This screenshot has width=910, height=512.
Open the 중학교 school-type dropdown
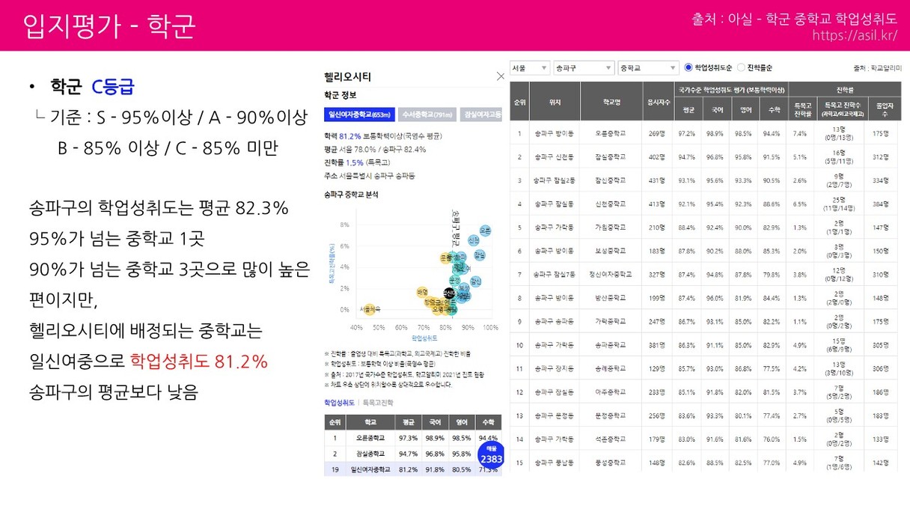[x=648, y=67]
